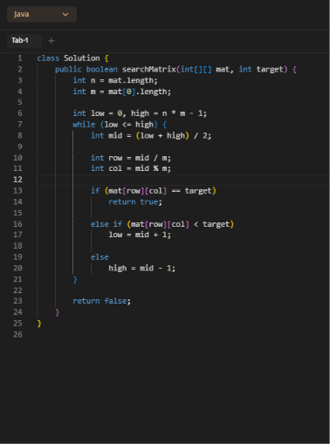Click 'int low = 0, high = n * m - 1;'
330x444 pixels.
click(140, 113)
